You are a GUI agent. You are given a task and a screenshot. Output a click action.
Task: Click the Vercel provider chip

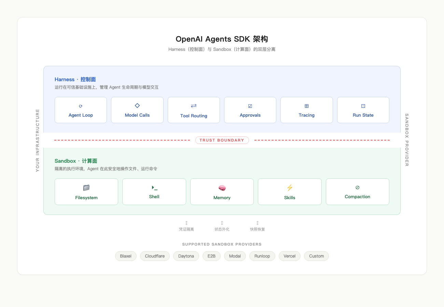click(290, 256)
